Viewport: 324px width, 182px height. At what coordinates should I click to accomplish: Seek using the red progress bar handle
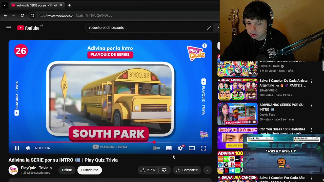tap(154, 142)
